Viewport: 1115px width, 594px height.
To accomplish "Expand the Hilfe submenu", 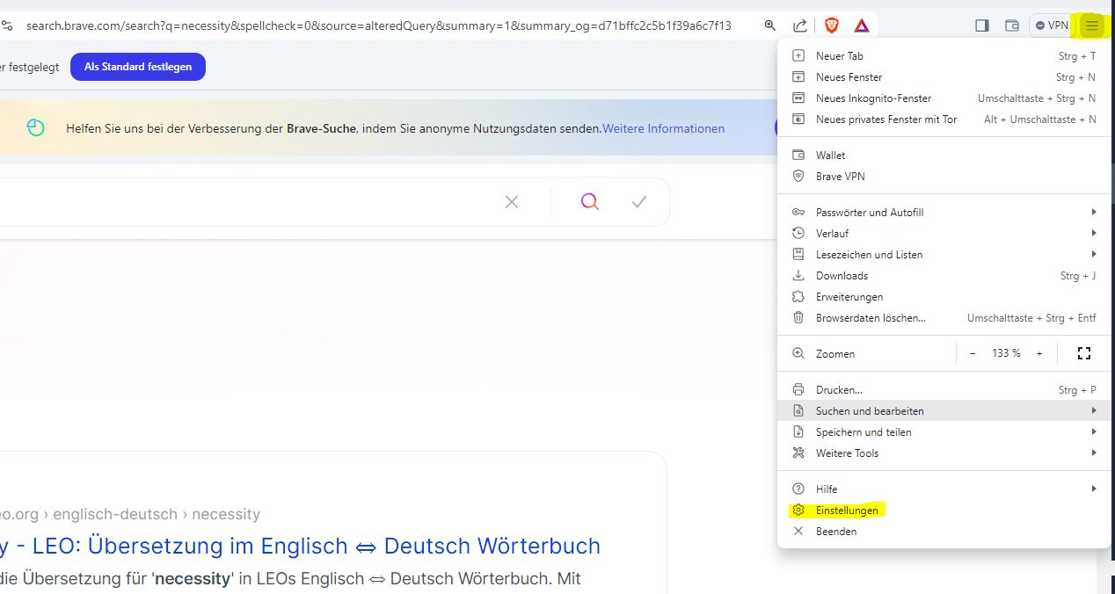I will click(944, 489).
